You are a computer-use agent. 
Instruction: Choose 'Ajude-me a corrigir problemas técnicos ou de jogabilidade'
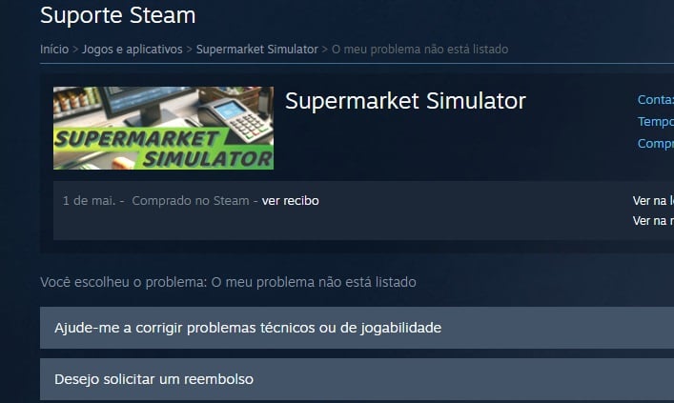coord(357,328)
